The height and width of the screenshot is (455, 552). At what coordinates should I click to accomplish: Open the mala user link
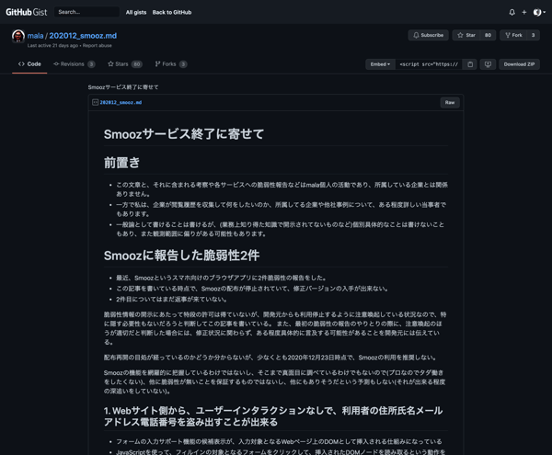click(x=35, y=36)
